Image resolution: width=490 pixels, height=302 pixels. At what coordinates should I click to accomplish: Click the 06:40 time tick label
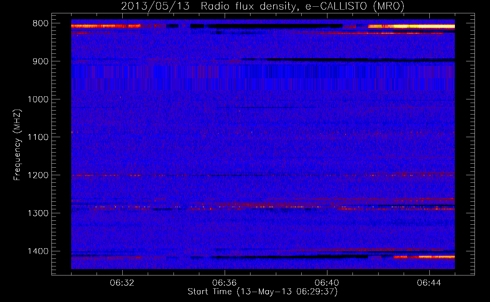click(x=327, y=283)
